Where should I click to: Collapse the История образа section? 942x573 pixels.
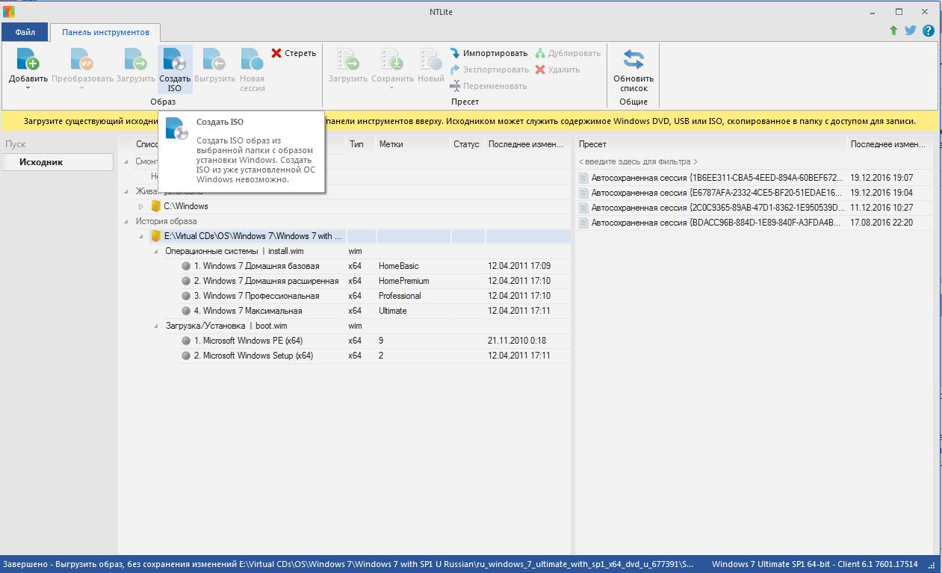click(126, 221)
